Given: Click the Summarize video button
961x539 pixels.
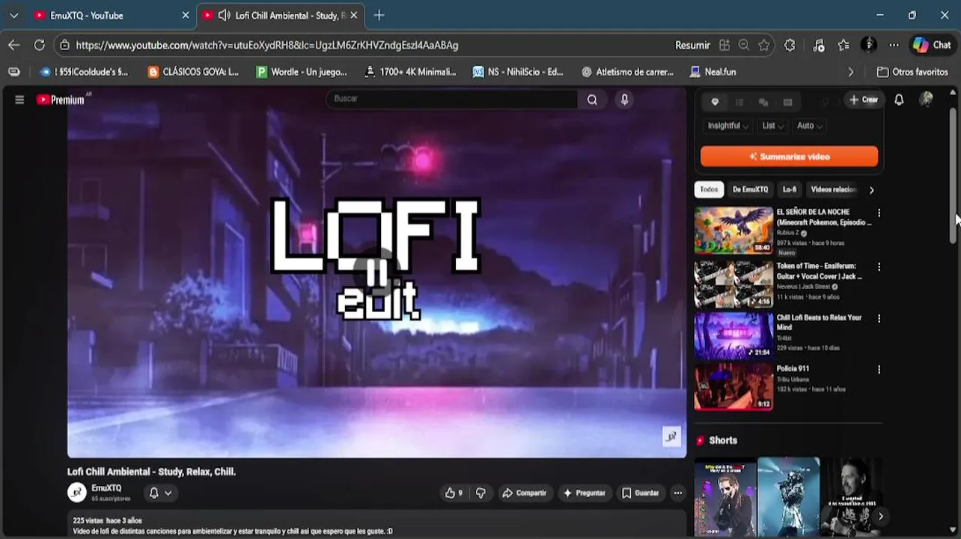Looking at the screenshot, I should click(x=789, y=156).
